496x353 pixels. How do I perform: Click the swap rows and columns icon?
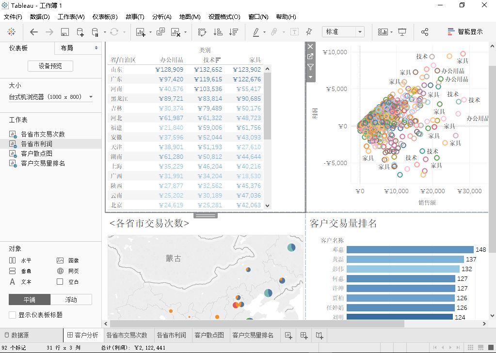coord(202,32)
